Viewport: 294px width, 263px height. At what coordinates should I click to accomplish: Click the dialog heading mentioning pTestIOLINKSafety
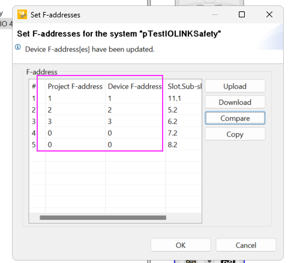coord(119,34)
